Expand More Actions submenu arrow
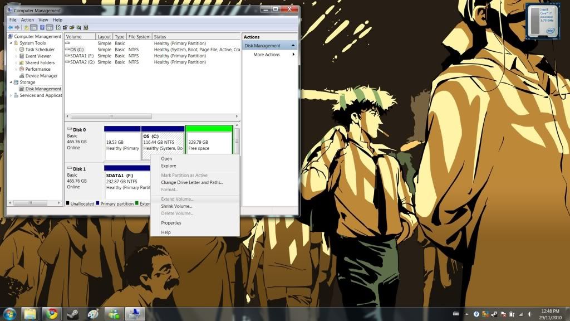This screenshot has height=321, width=570. 293,55
